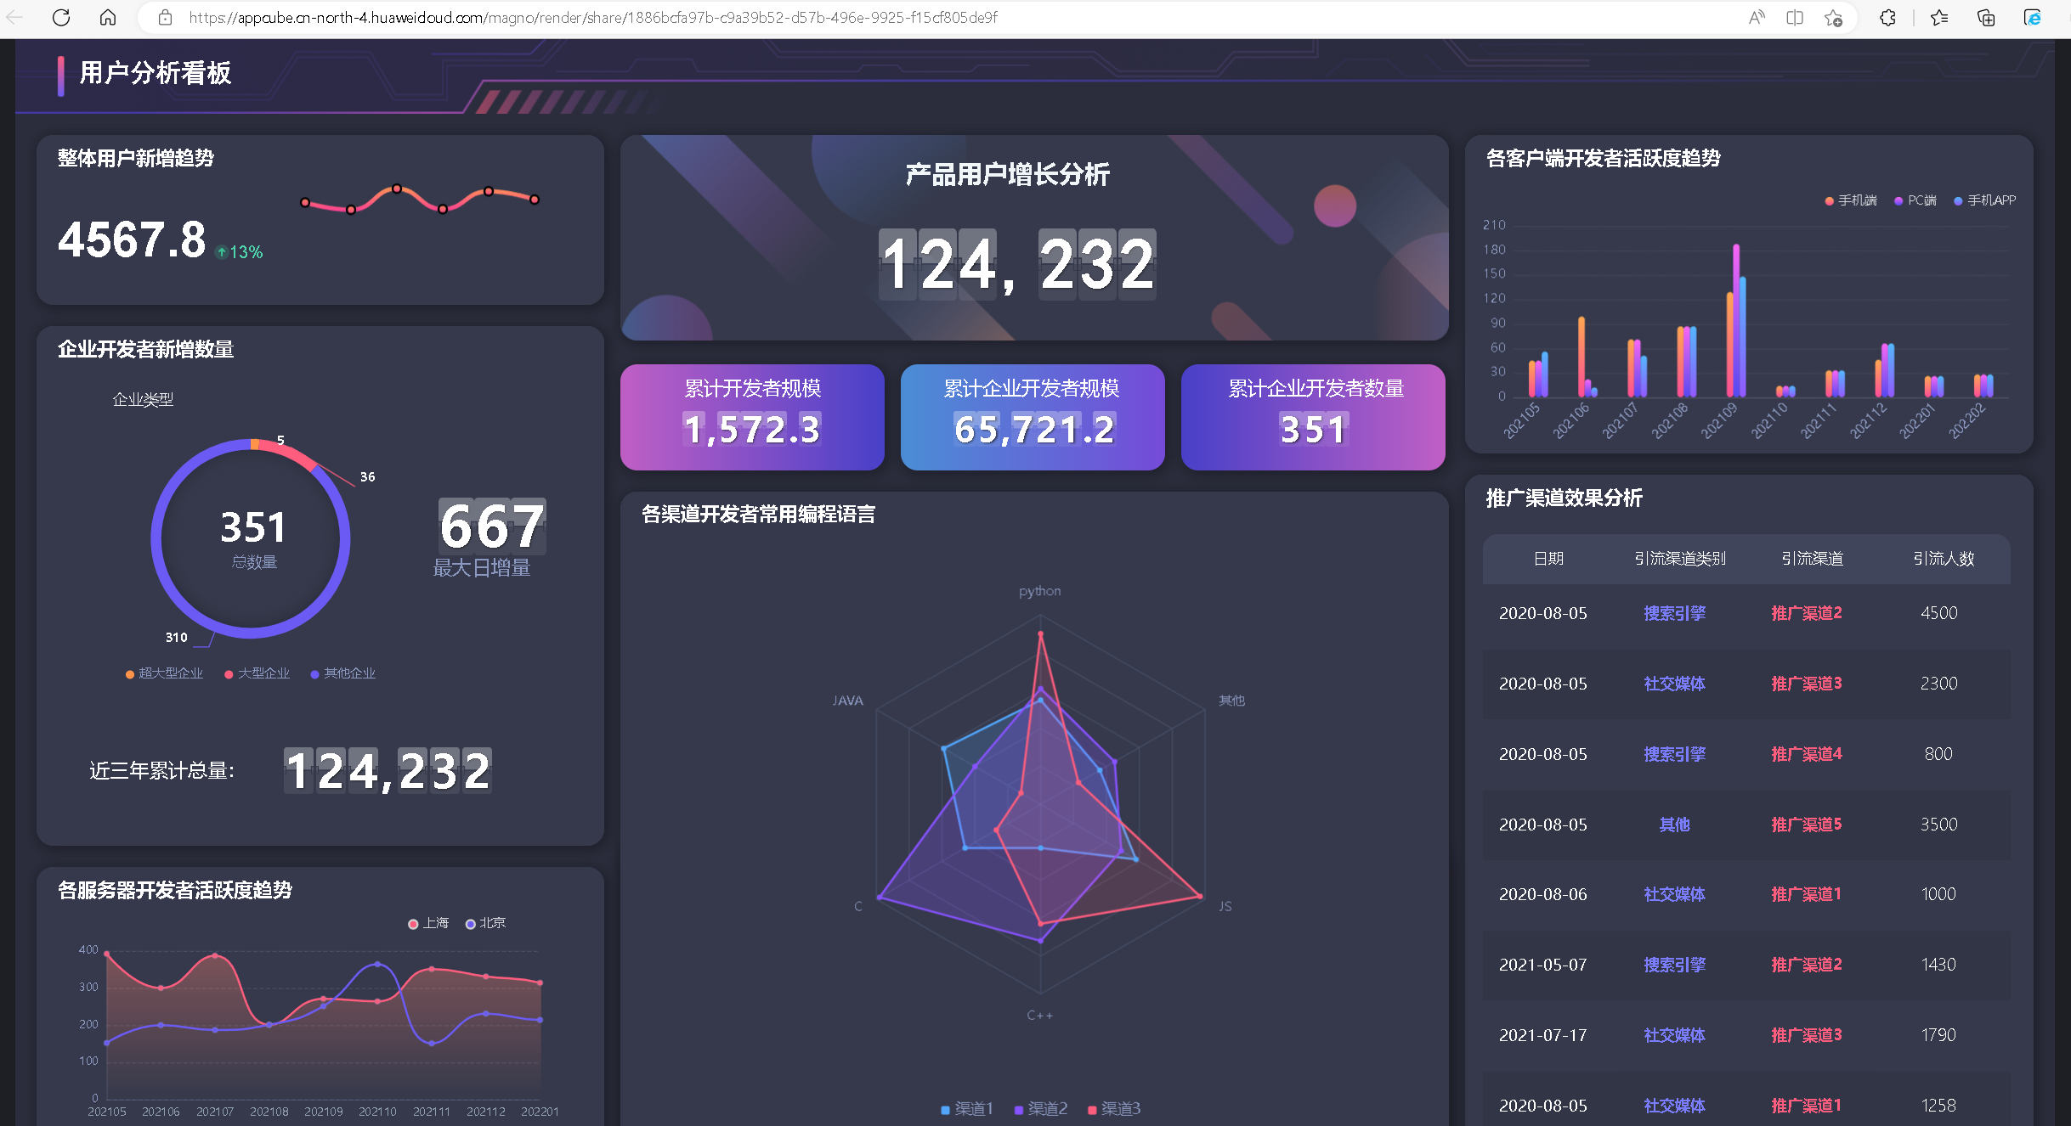This screenshot has width=2071, height=1126.
Task: Toggle the 上海 legend in server chart
Action: [428, 923]
